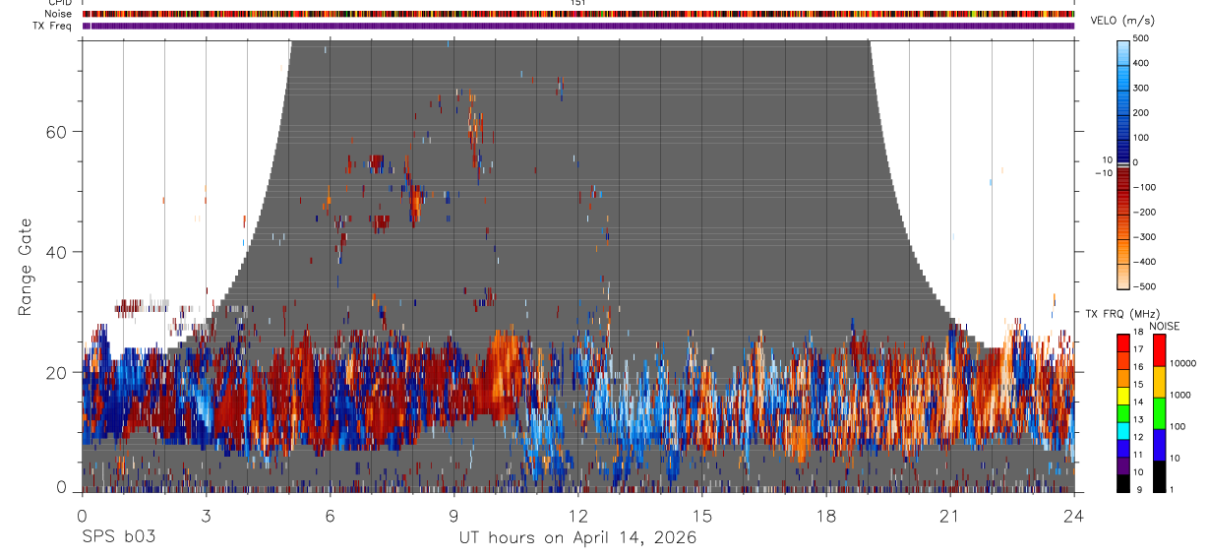Click the 'Range Gate' y-axis label
This screenshot has height=558, width=1208.
pos(26,267)
